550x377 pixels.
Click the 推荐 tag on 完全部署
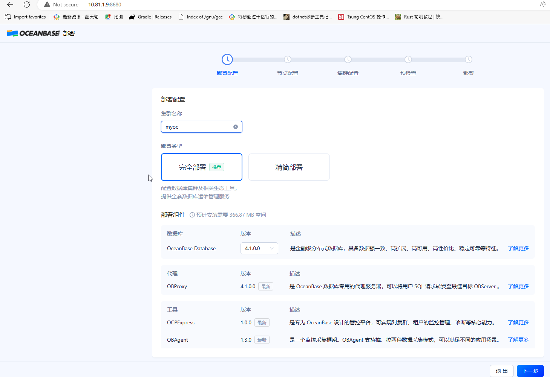point(217,167)
